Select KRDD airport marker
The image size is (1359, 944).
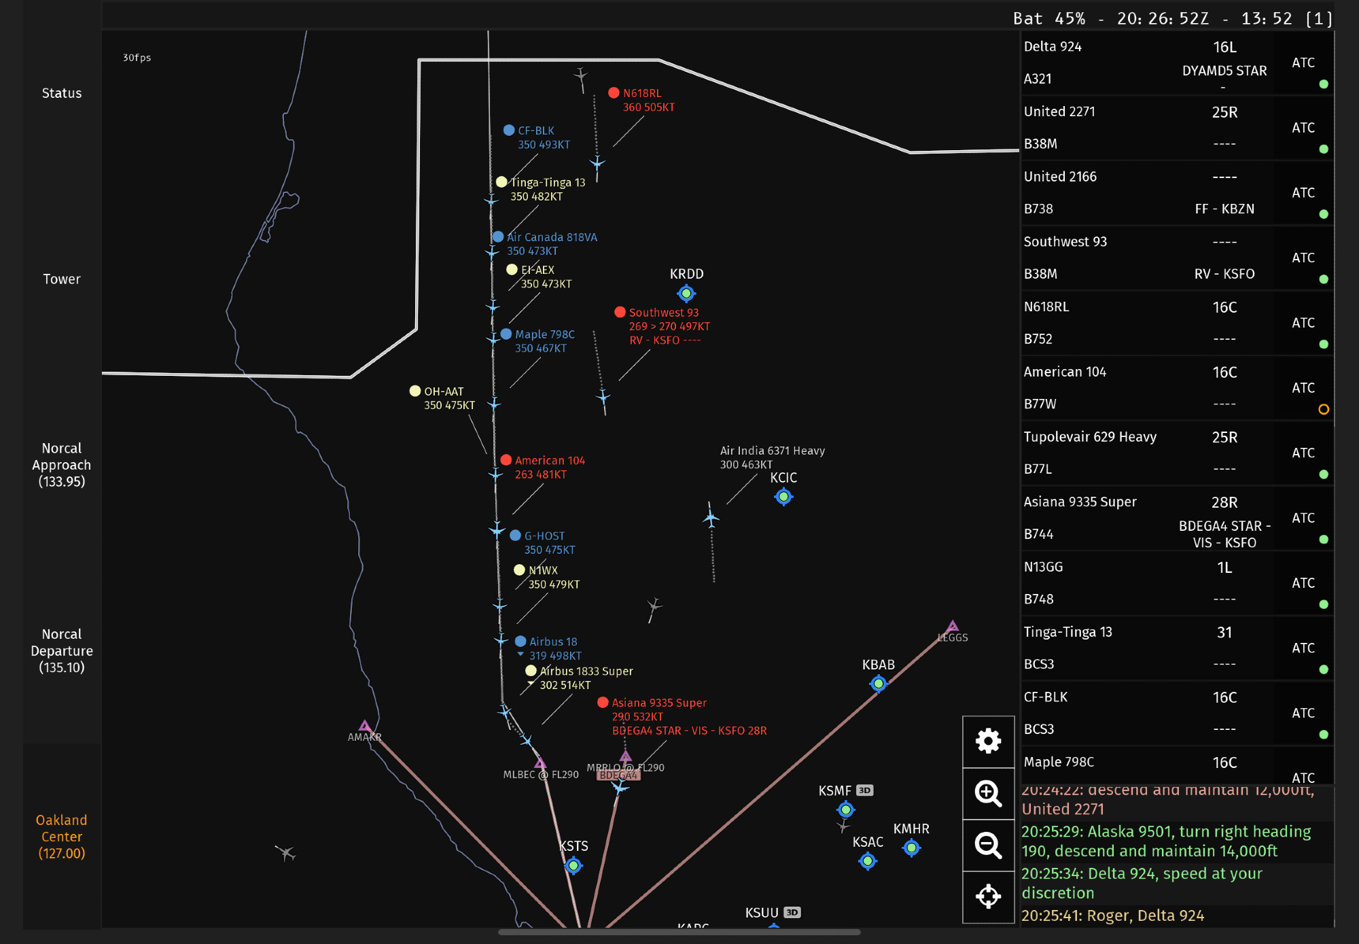[686, 294]
